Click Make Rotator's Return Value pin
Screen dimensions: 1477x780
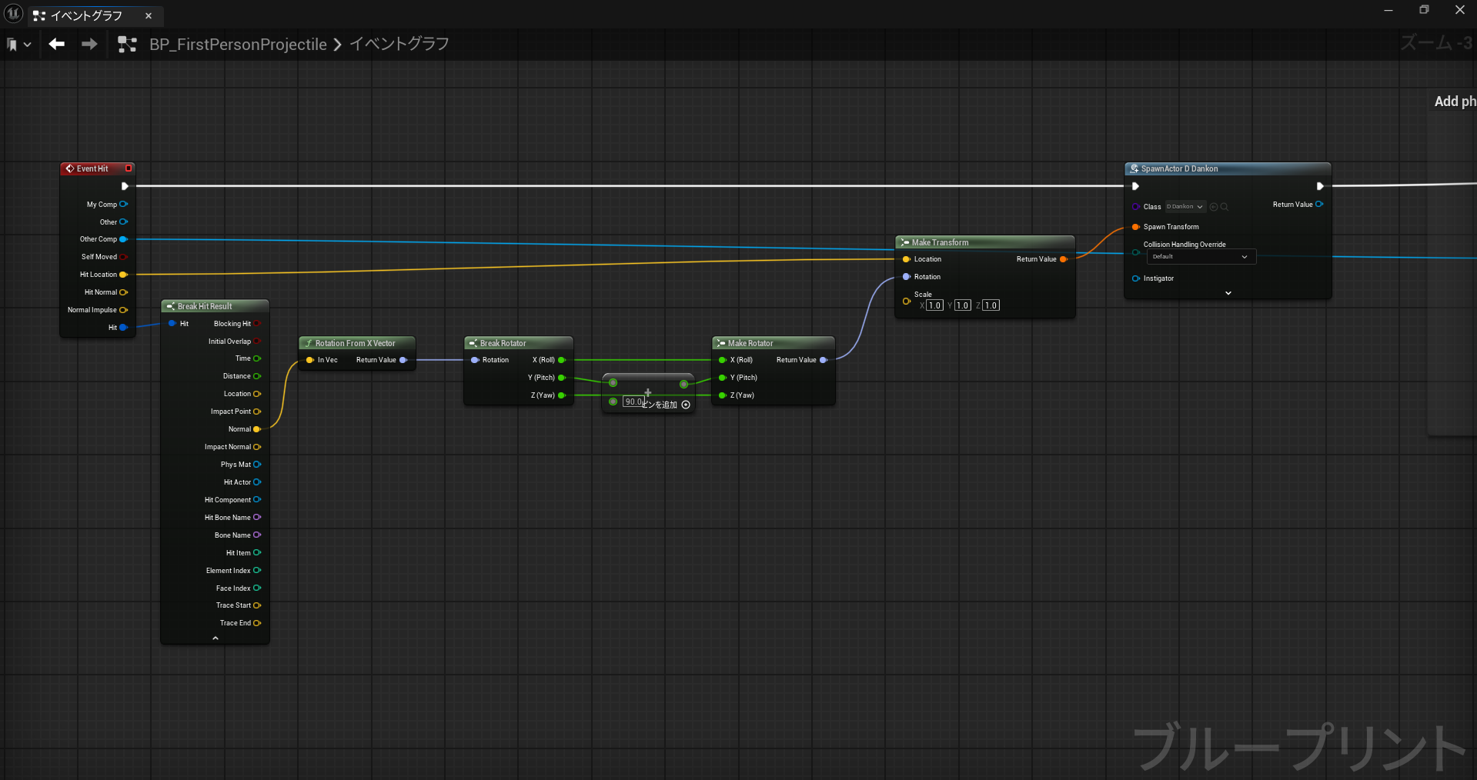(824, 360)
